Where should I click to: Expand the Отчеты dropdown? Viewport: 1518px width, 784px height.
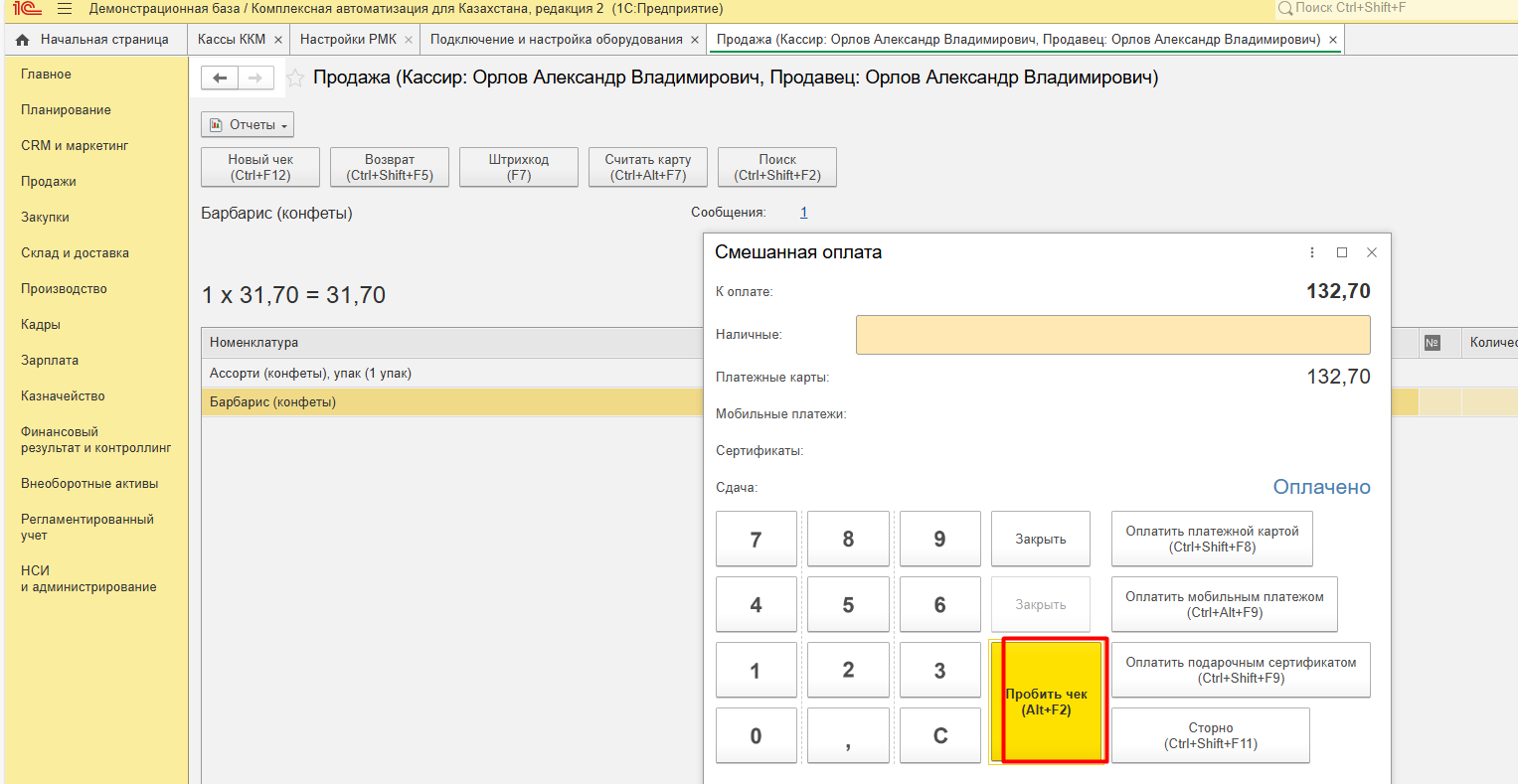(x=248, y=125)
